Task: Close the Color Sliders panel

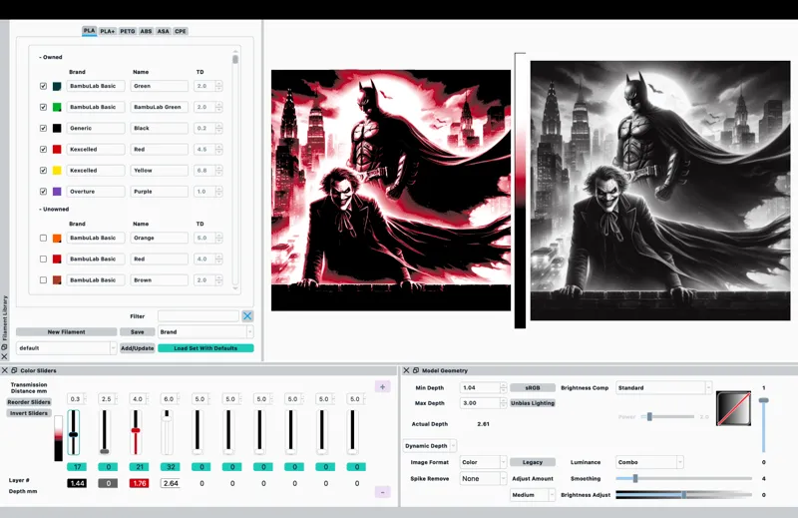Action: (5, 370)
